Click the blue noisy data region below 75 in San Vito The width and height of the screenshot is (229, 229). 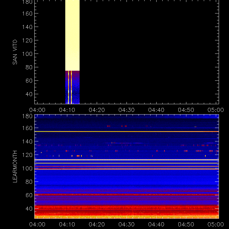pyautogui.click(x=72, y=87)
